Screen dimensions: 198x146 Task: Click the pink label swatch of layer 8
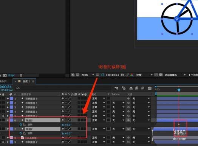point(11,137)
